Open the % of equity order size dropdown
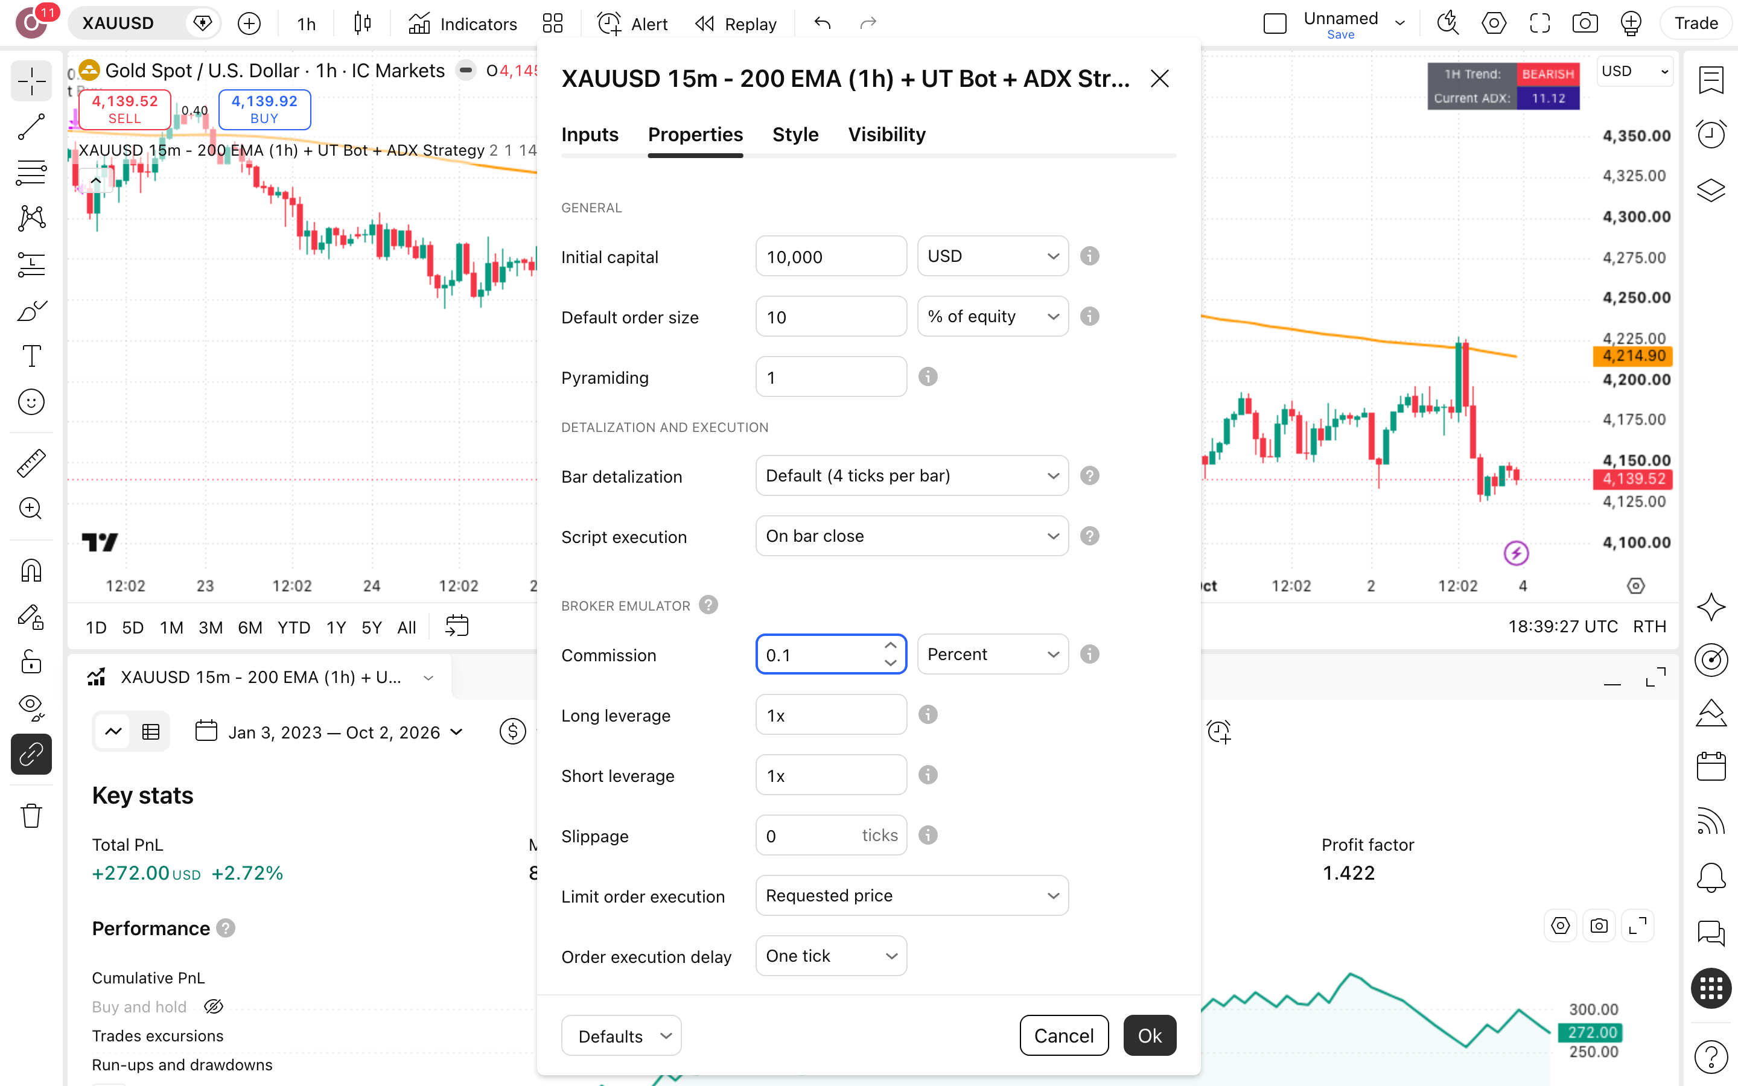This screenshot has height=1086, width=1738. tap(993, 317)
